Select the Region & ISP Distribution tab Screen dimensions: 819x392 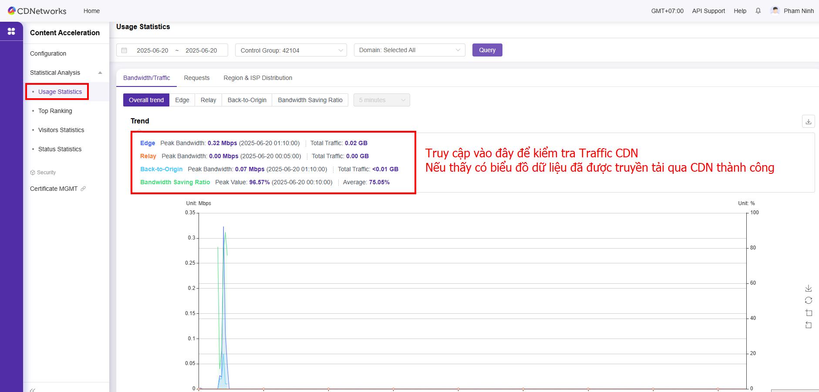[258, 78]
